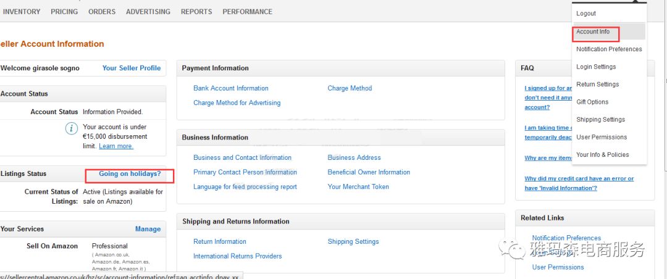Open the ADVERTISING menu
This screenshot has height=279, width=667.
pyautogui.click(x=148, y=12)
